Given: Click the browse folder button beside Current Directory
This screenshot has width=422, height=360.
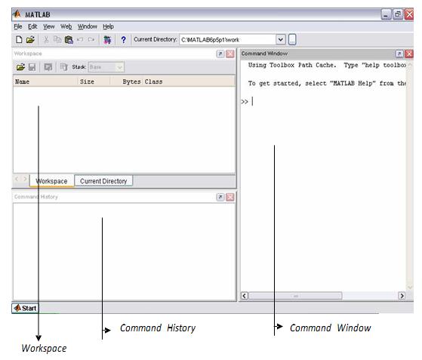Looking at the screenshot, I should tap(292, 39).
